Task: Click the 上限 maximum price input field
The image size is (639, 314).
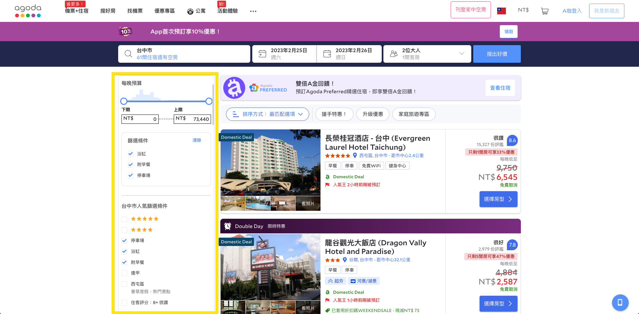Action: click(192, 119)
